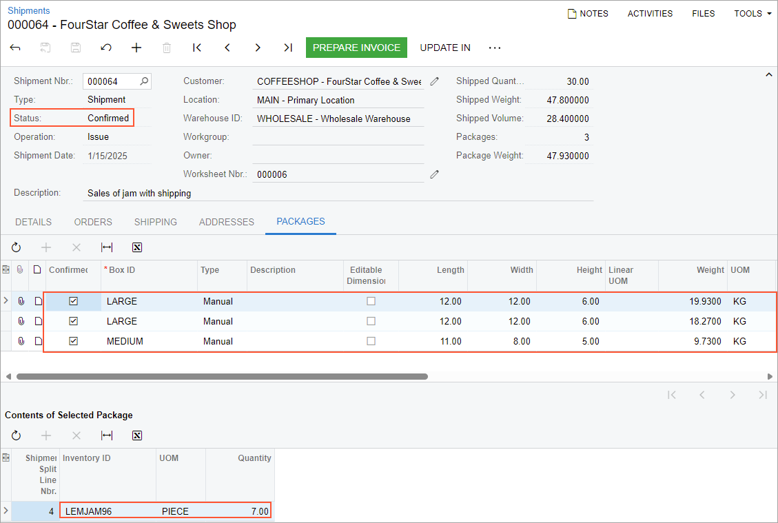This screenshot has height=523, width=778.
Task: Toggle Editable Dimensions for MEDIUM package
Action: pos(371,341)
